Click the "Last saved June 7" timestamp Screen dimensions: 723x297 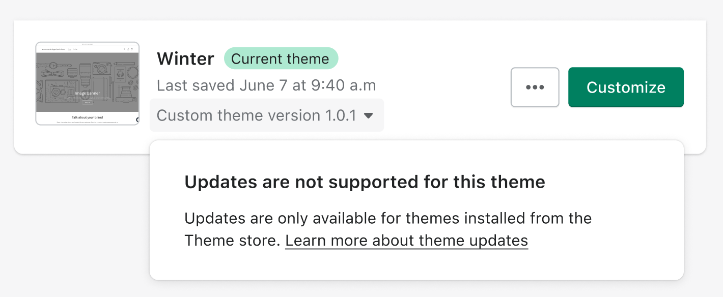click(x=266, y=85)
